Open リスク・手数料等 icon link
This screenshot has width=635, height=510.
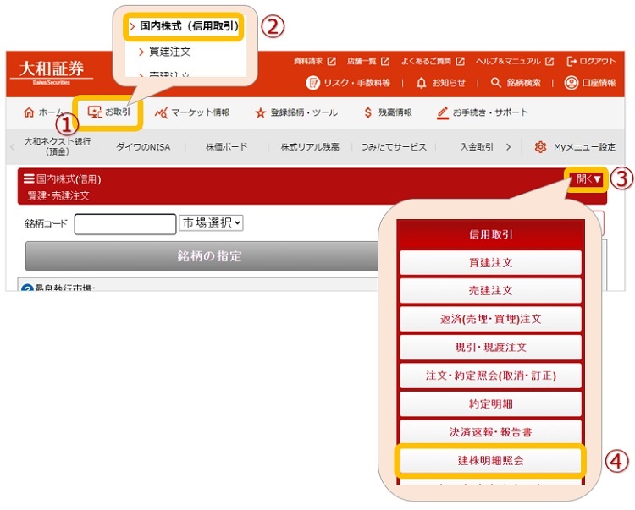pos(312,82)
